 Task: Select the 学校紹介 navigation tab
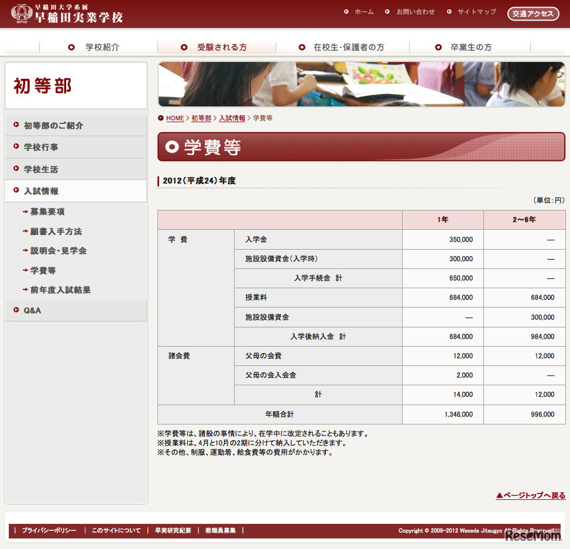tap(102, 47)
